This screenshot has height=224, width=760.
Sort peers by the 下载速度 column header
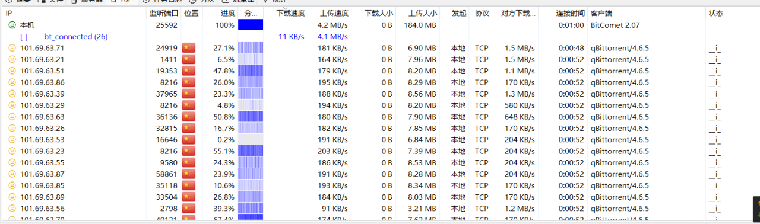(291, 13)
